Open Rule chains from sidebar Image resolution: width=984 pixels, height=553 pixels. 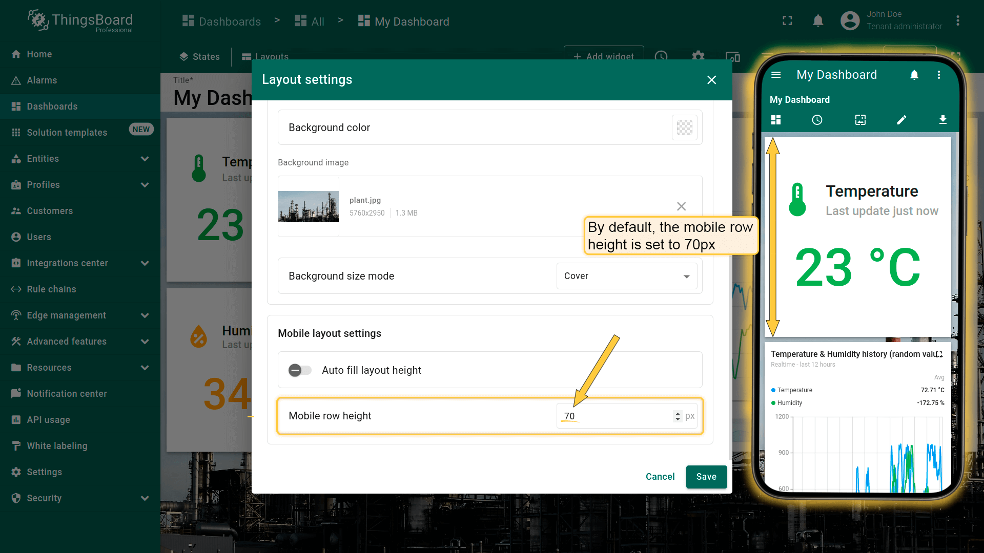[x=51, y=289]
